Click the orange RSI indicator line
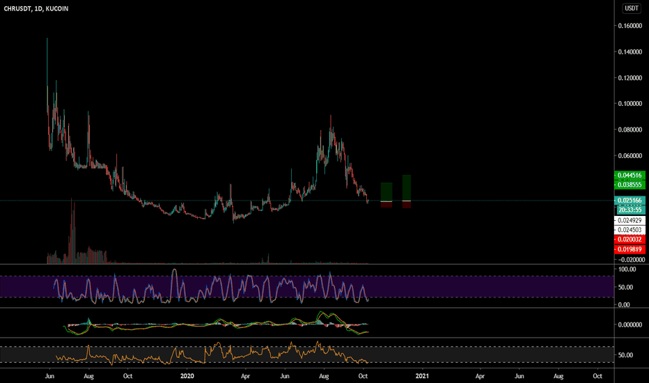Image resolution: width=649 pixels, height=383 pixels. [x=211, y=354]
